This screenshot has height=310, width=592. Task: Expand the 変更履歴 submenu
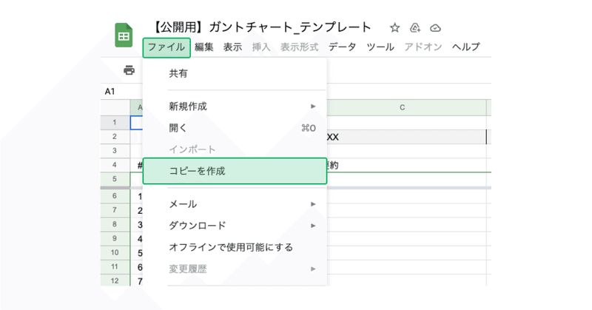coord(235,269)
